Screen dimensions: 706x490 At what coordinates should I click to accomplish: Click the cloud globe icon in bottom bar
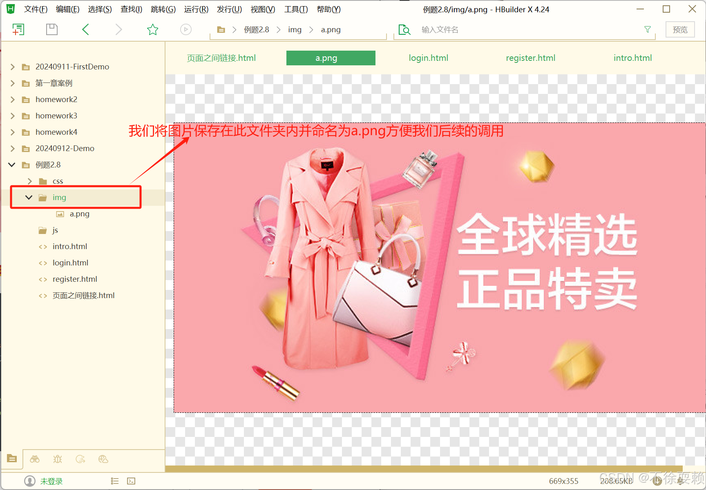[x=103, y=459]
